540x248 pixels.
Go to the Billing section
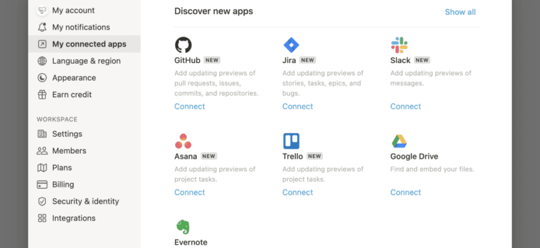tap(84, 184)
